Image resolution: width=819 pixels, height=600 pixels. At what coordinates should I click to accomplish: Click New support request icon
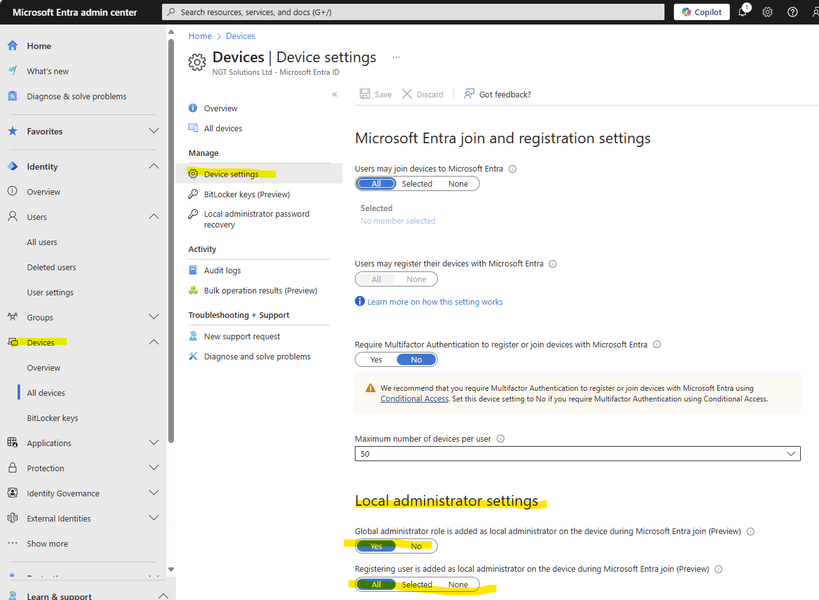(193, 336)
